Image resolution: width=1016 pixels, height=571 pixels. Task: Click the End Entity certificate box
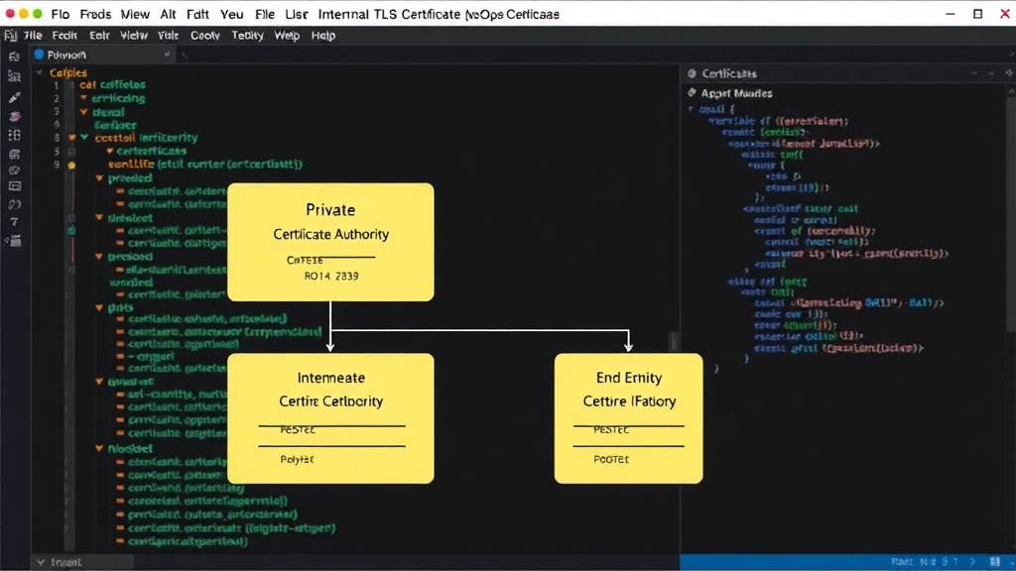tap(628, 418)
